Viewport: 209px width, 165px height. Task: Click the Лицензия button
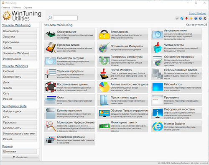[x=20, y=157]
